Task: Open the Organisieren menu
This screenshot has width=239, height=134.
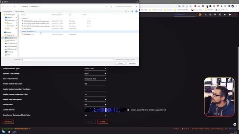Action: pos(7,12)
